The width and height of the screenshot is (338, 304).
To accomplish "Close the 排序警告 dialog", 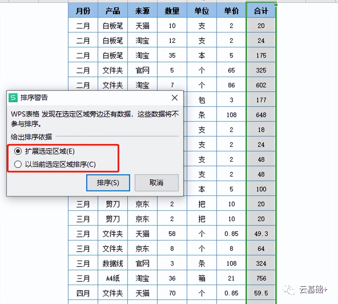I will coord(174,98).
